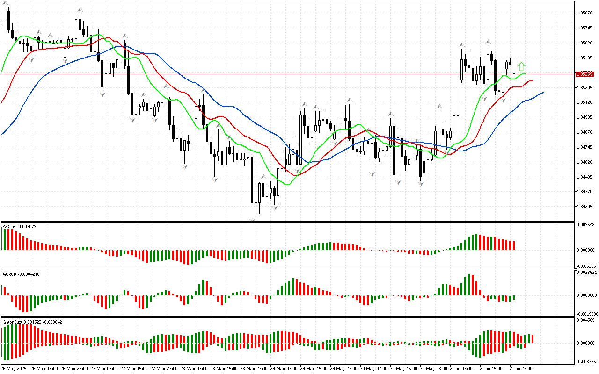This screenshot has height=374, width=599.
Task: Click the red 1.35359 current price tag
Action: (584, 74)
